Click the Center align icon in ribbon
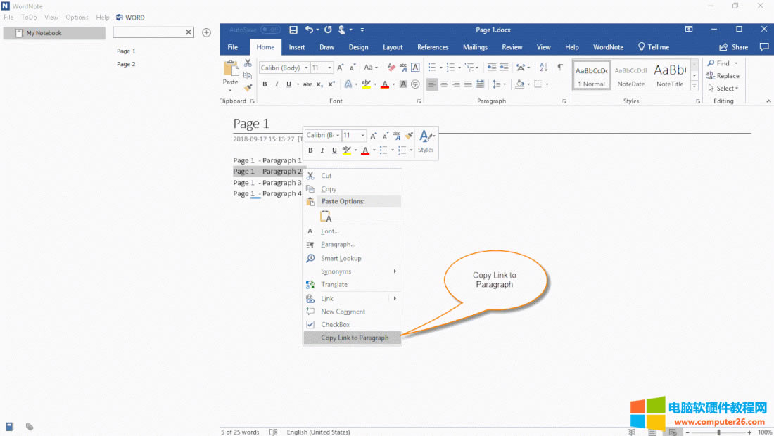Screen dimensions: 774x436 click(x=444, y=84)
